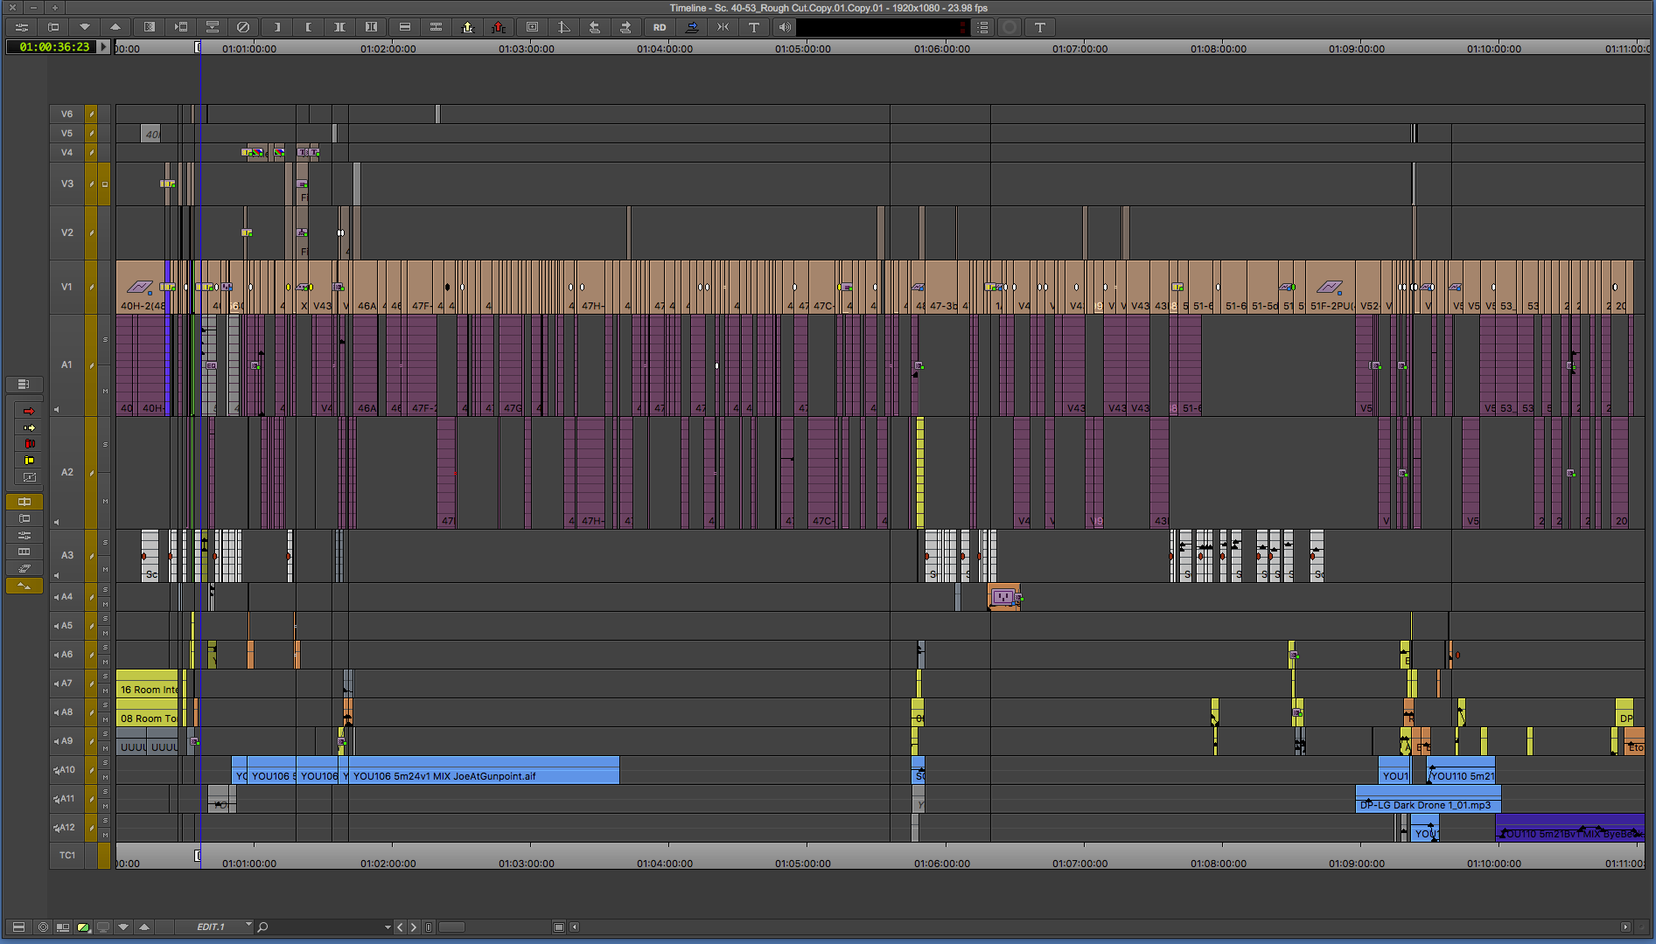
Task: Click the Mark Out bracket button
Action: (308, 27)
